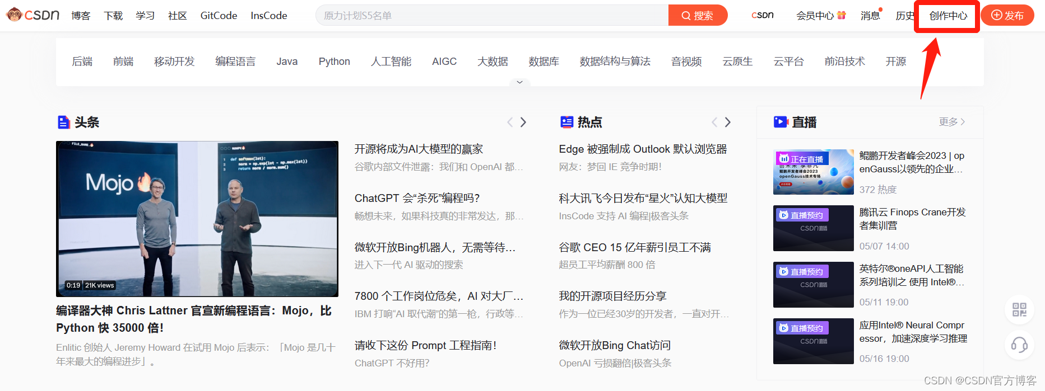
Task: Select the 云平台 category tab
Action: pyautogui.click(x=788, y=62)
